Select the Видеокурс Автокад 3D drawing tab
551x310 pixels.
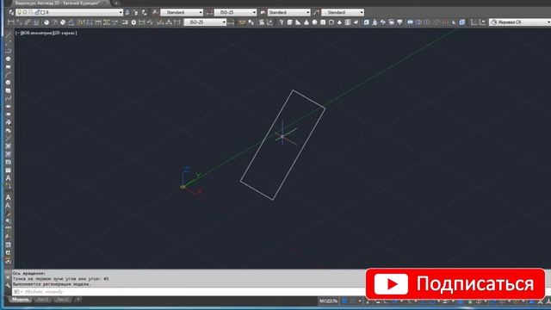coord(59,3)
